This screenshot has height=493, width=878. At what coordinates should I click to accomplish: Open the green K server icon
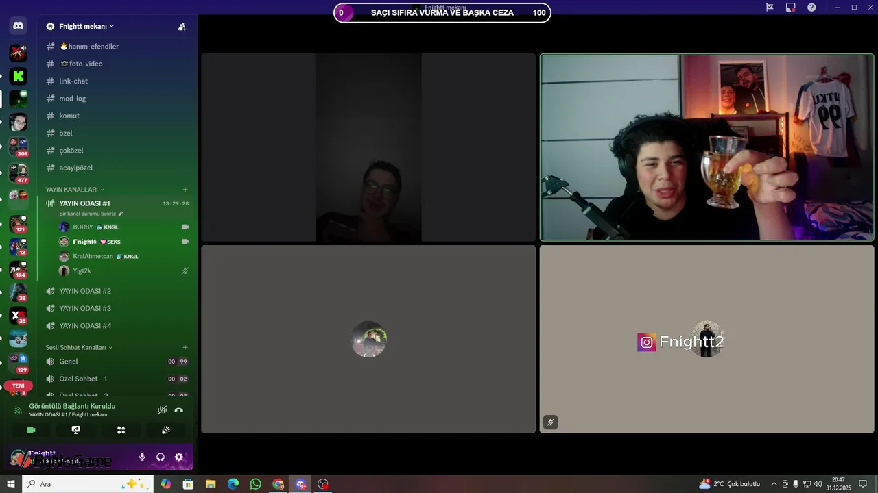point(19,76)
